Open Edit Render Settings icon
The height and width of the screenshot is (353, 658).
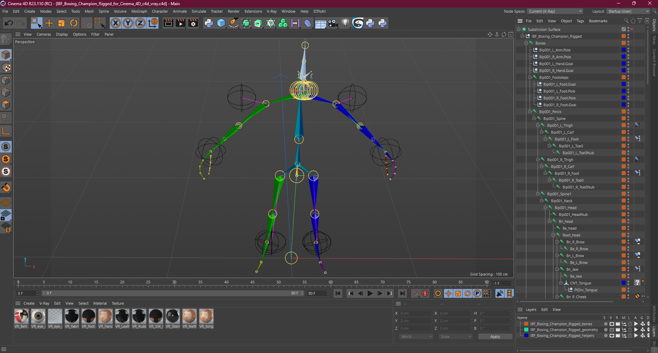pos(193,23)
